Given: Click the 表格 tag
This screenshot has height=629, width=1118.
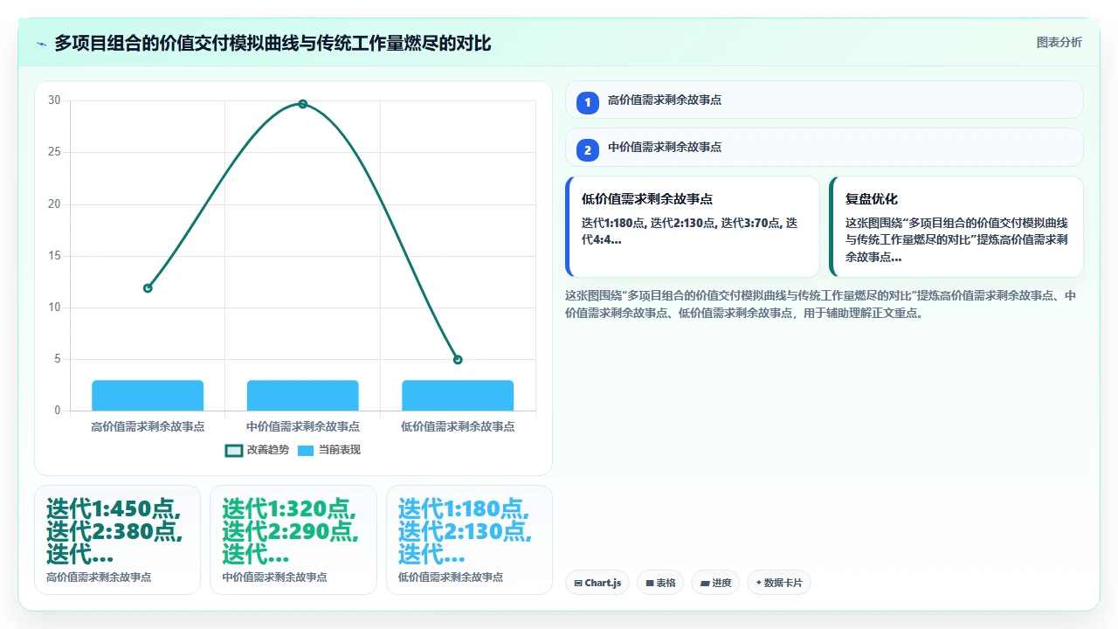Looking at the screenshot, I should point(660,583).
